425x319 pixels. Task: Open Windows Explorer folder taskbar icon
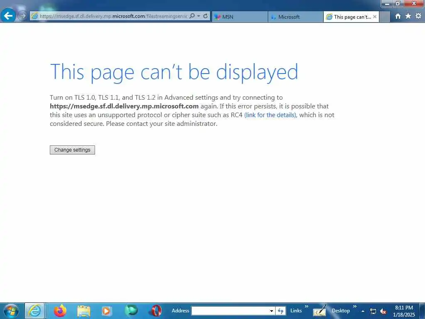[x=84, y=311]
